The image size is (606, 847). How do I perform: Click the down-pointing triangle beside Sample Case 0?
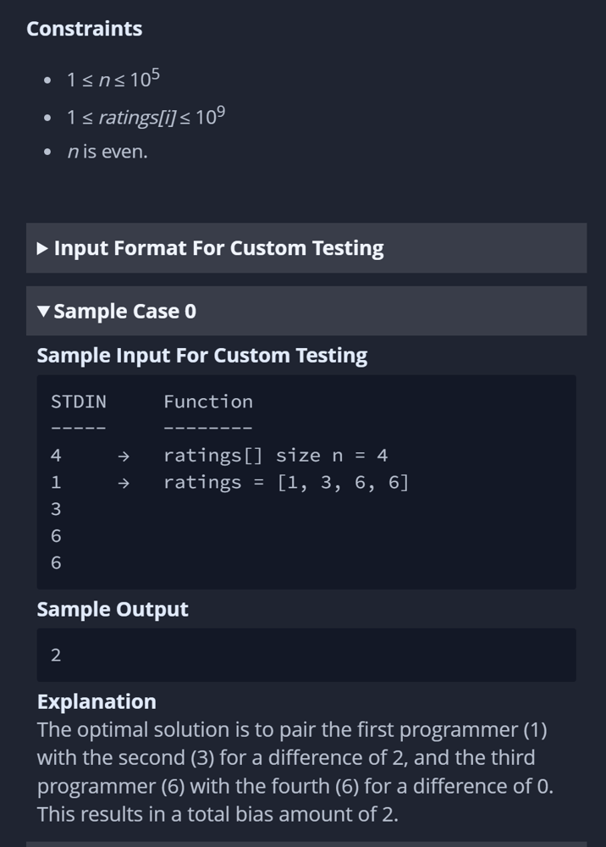44,312
